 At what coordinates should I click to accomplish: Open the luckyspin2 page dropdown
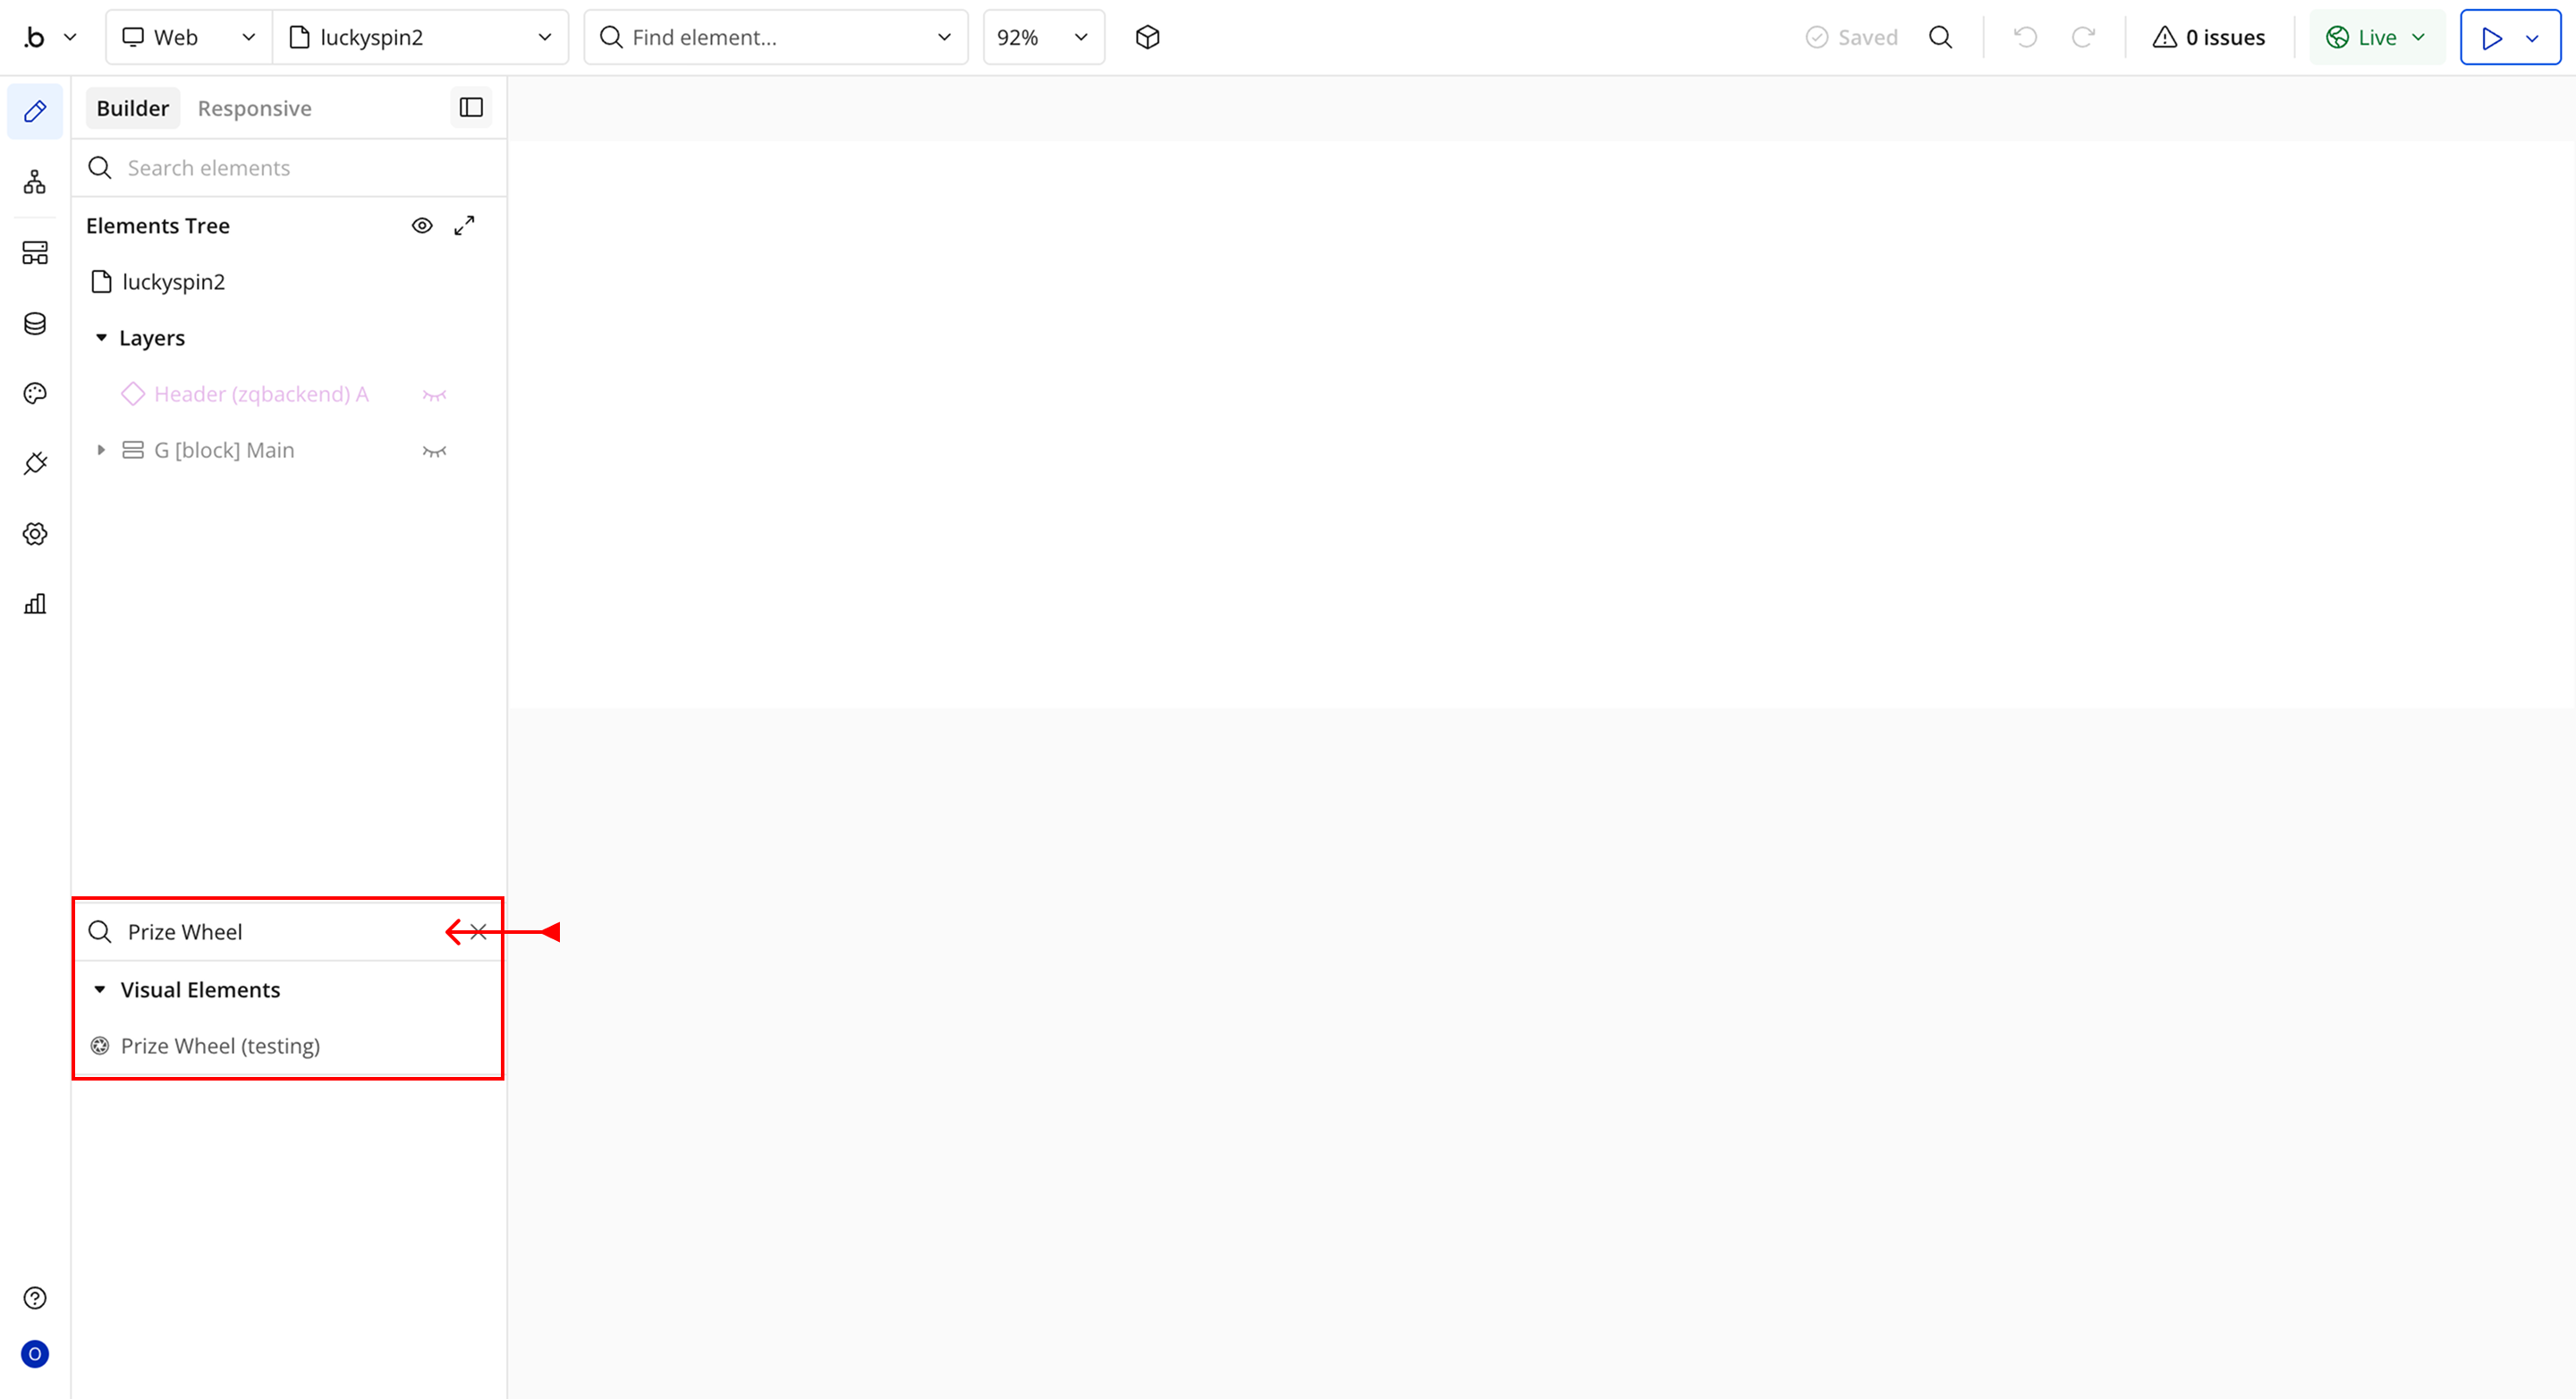(x=421, y=38)
